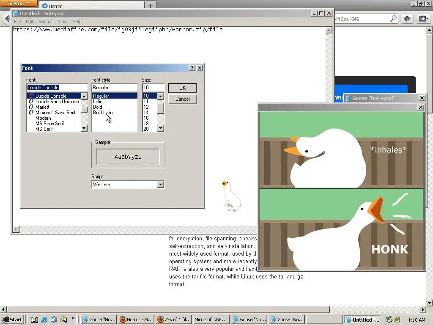Image resolution: width=433 pixels, height=325 pixels.
Task: Choose Bold Italic font style
Action: click(x=114, y=113)
